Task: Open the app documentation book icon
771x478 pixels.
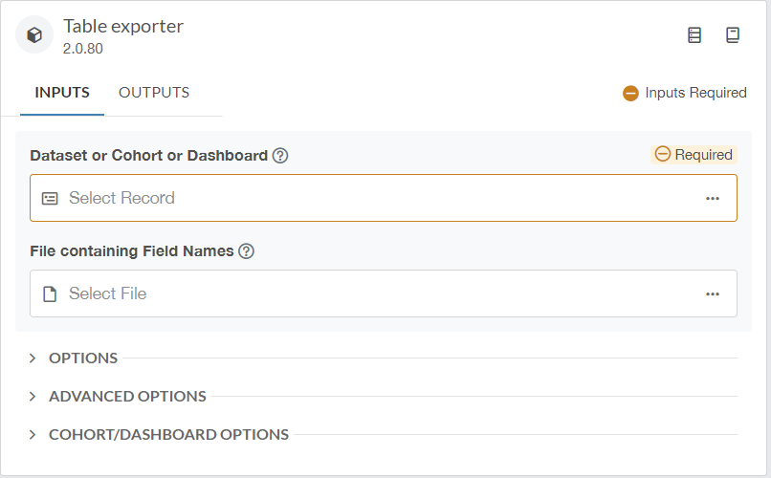Action: pyautogui.click(x=733, y=34)
